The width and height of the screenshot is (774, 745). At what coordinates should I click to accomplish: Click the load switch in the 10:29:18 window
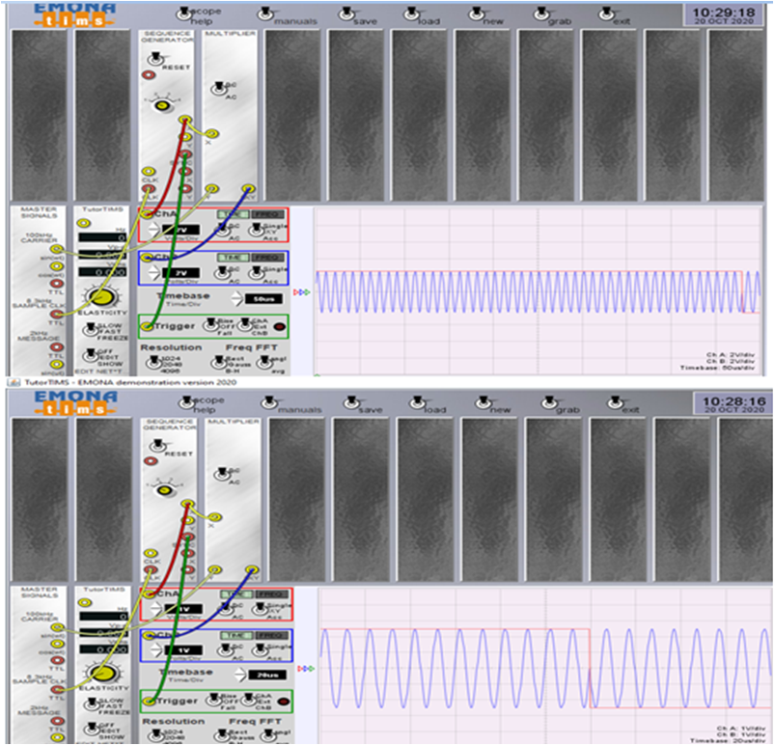(411, 14)
